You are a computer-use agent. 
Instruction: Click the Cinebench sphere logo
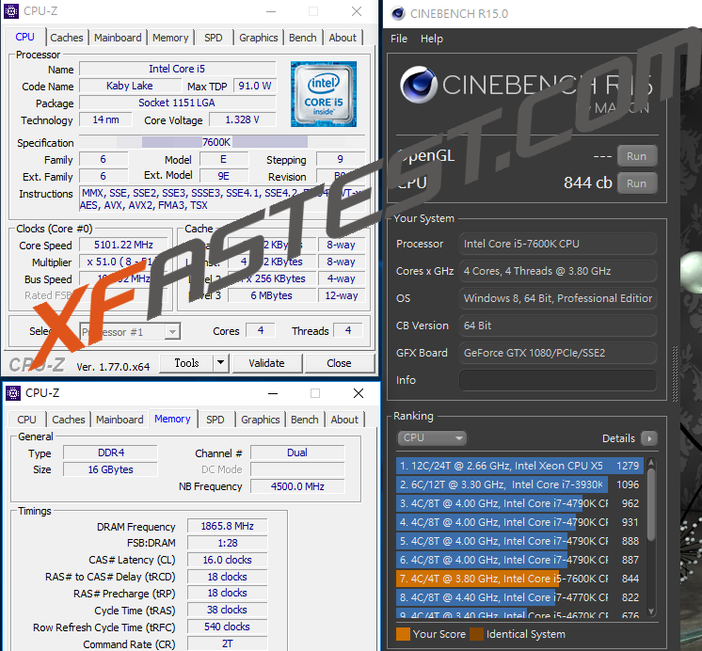pos(419,87)
